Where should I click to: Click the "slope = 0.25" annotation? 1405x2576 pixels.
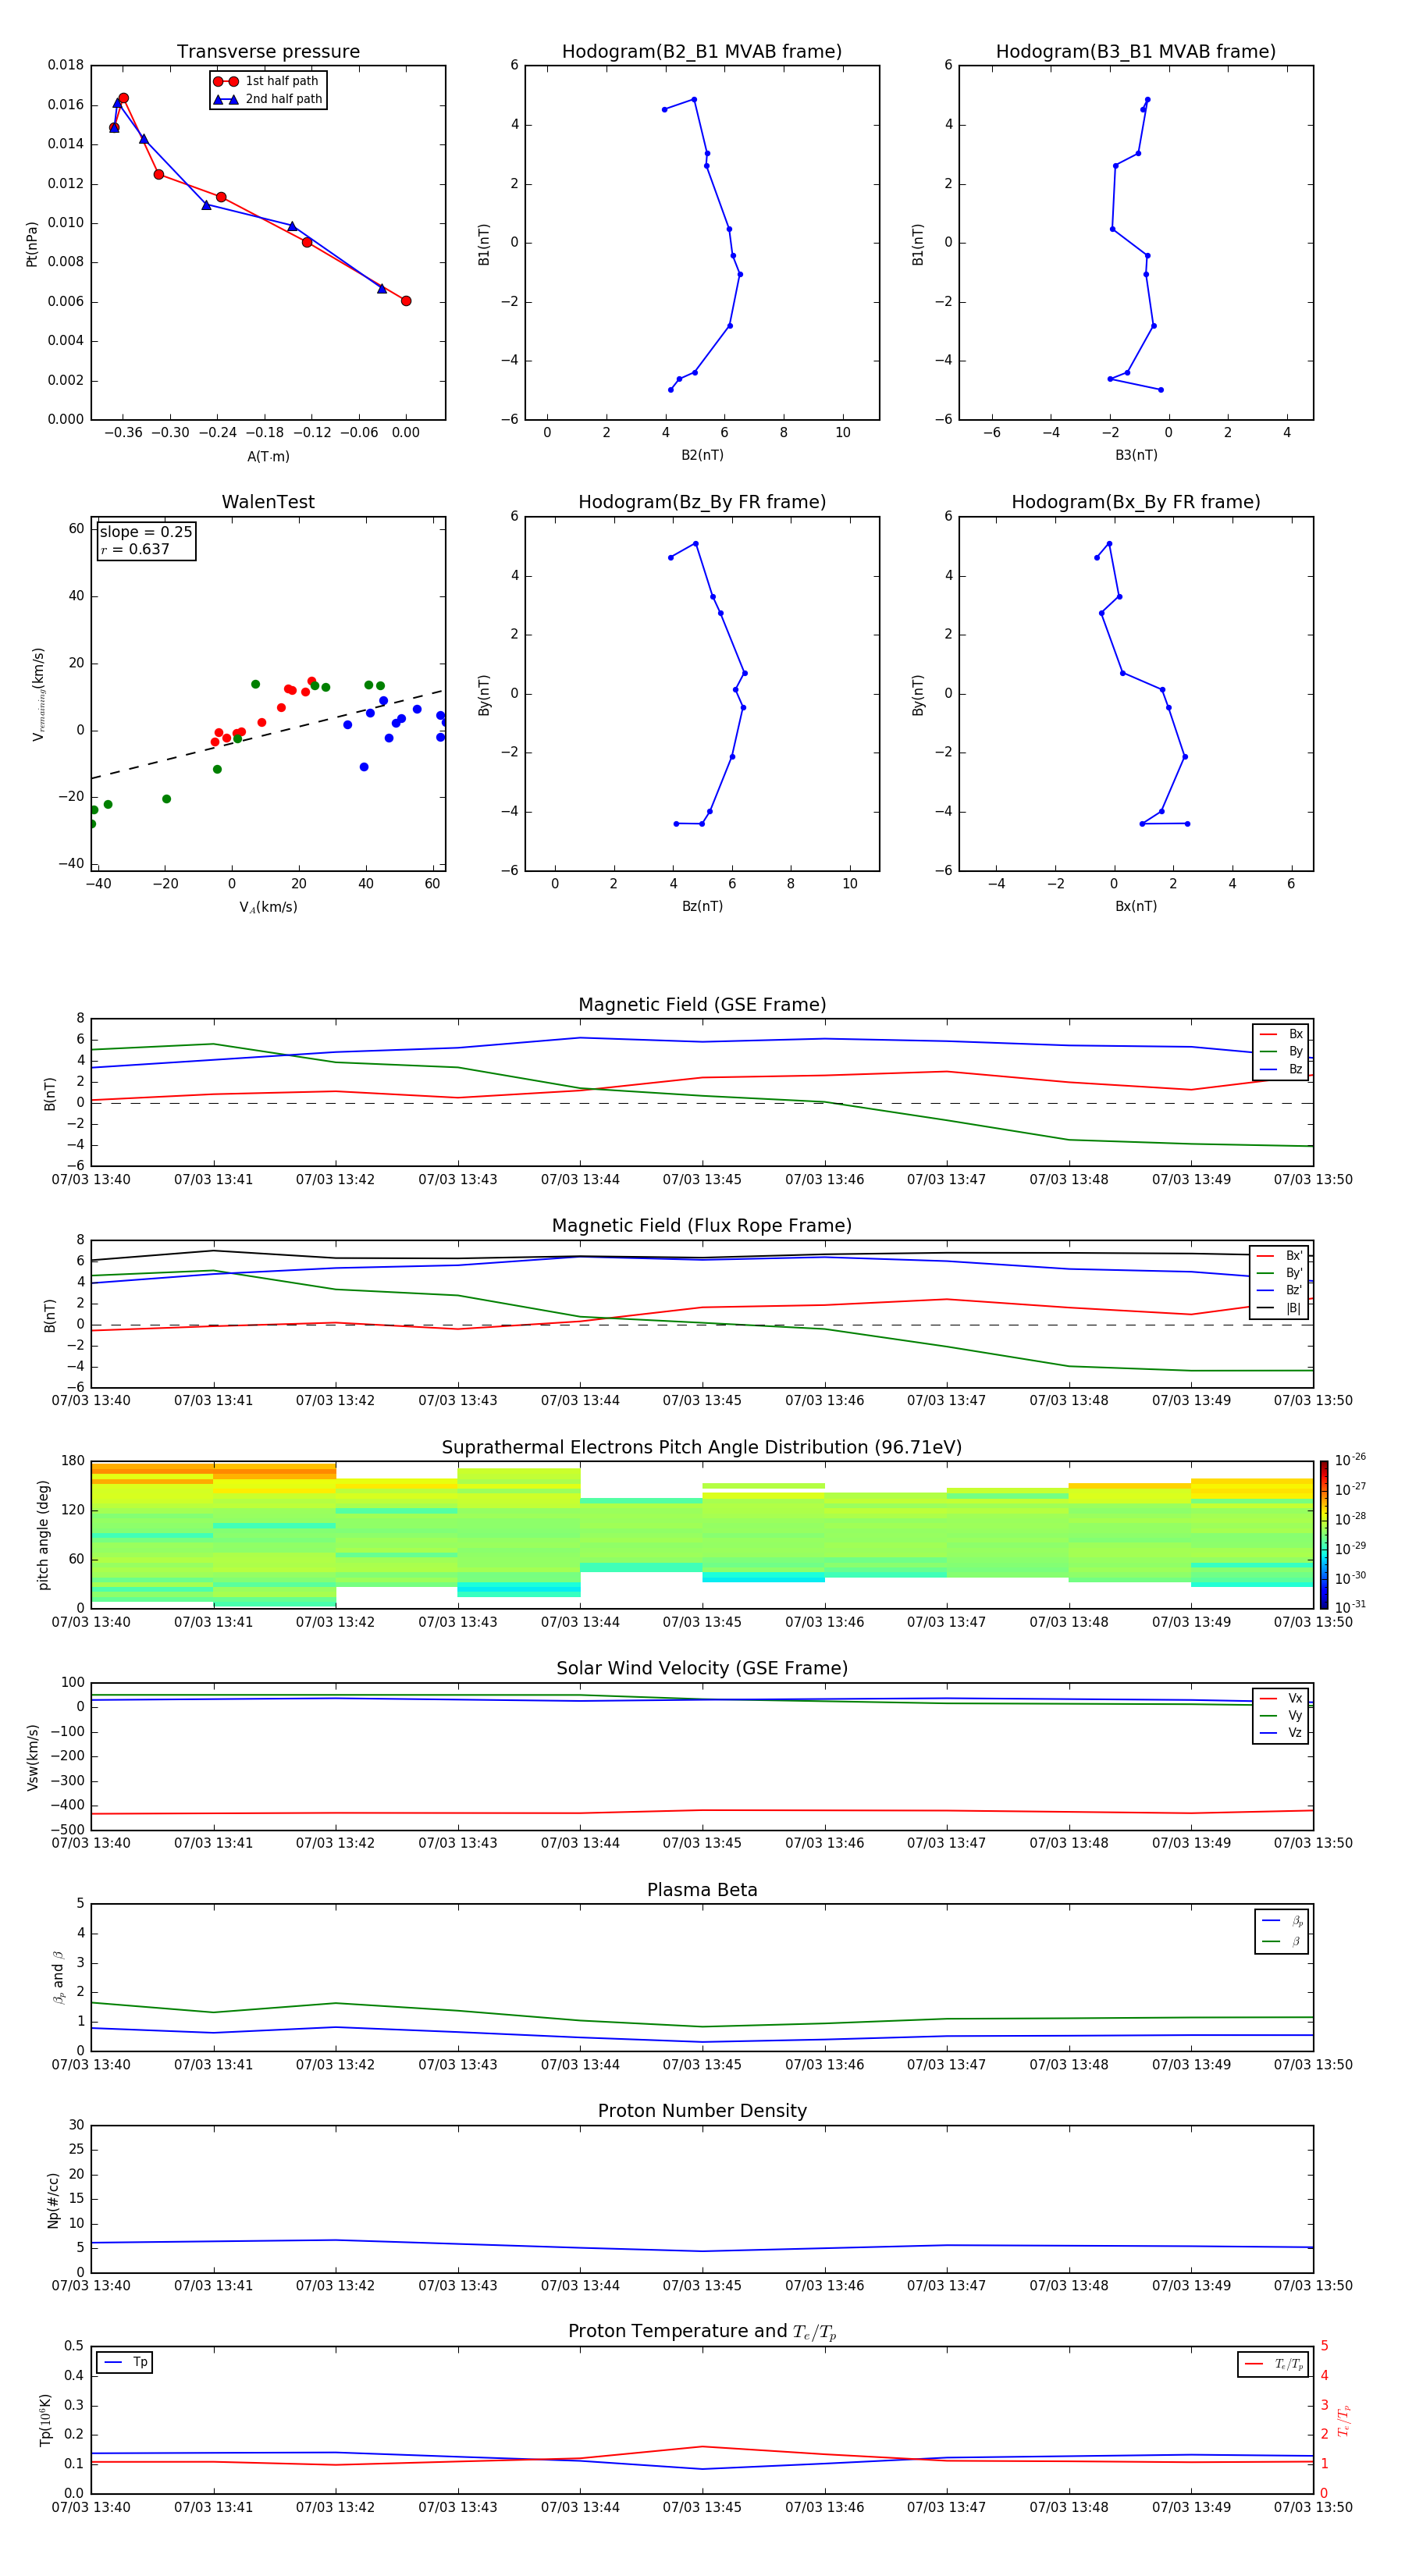click(x=146, y=532)
